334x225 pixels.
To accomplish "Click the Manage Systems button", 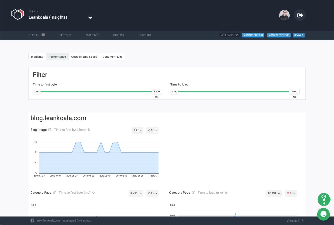I will tap(279, 35).
